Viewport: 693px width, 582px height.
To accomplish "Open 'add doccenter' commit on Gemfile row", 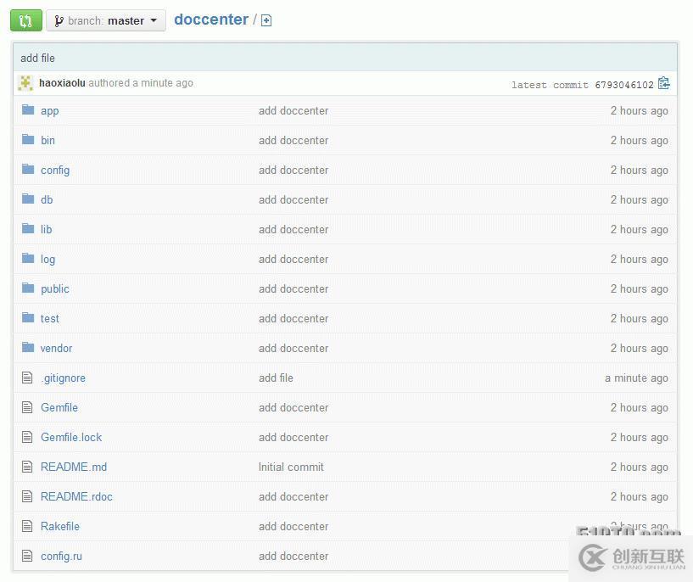I will [x=293, y=407].
